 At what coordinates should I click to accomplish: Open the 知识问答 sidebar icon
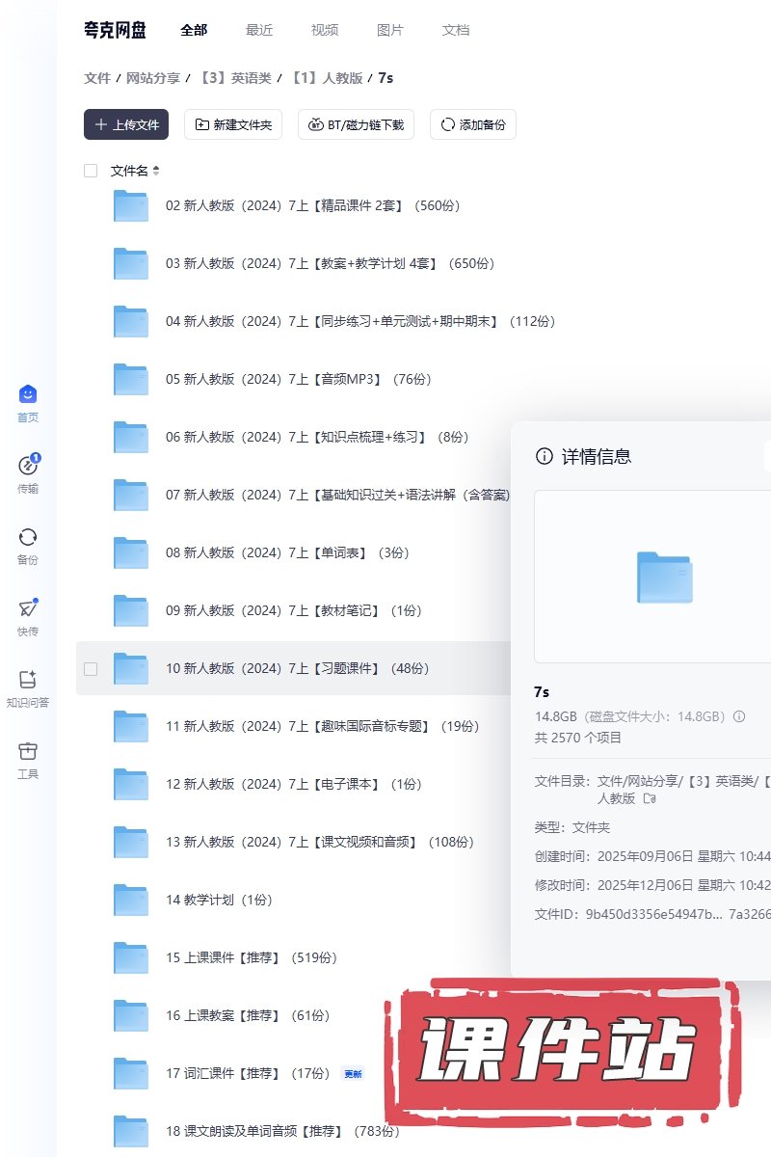pos(28,680)
